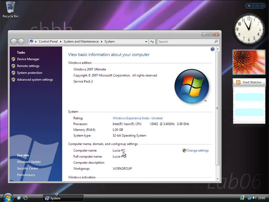Click the flower slideshow gadget thumbnail
Viewport: 269px width, 202px height.
pos(249,62)
